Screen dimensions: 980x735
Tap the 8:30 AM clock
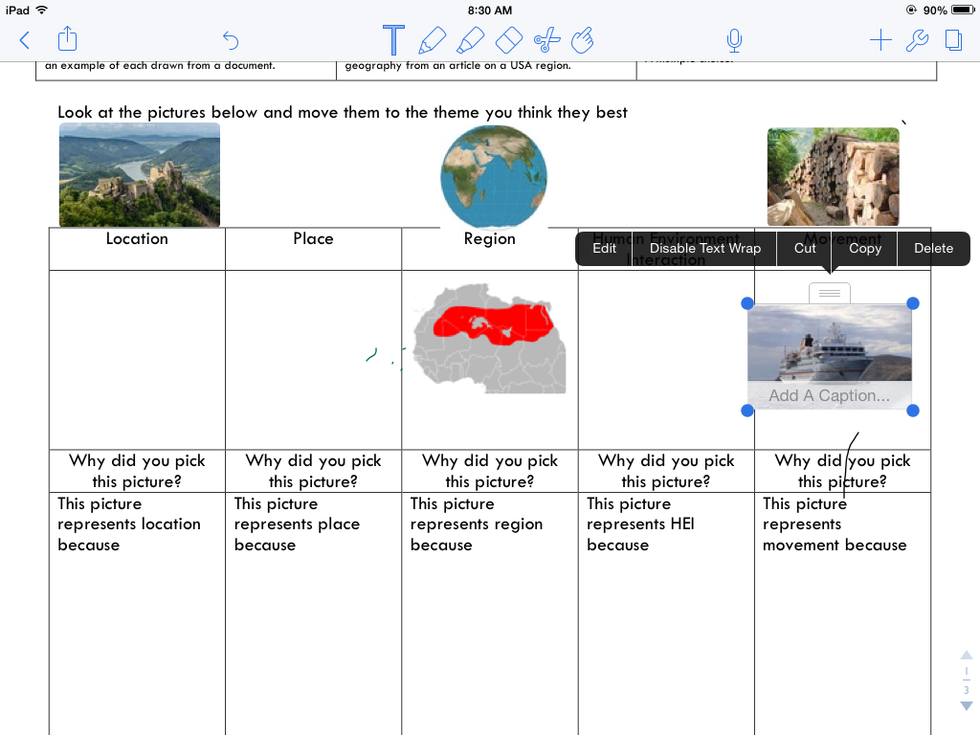(490, 10)
